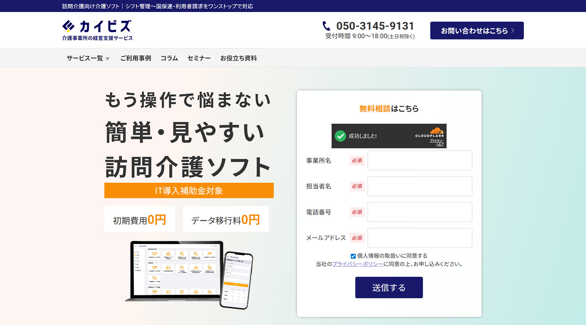Submit the form with 送信する
The height and width of the screenshot is (325, 586).
point(389,287)
